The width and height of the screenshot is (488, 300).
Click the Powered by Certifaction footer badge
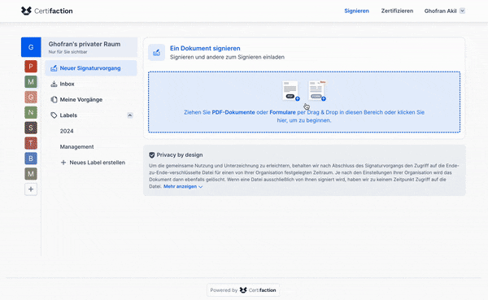(243, 290)
